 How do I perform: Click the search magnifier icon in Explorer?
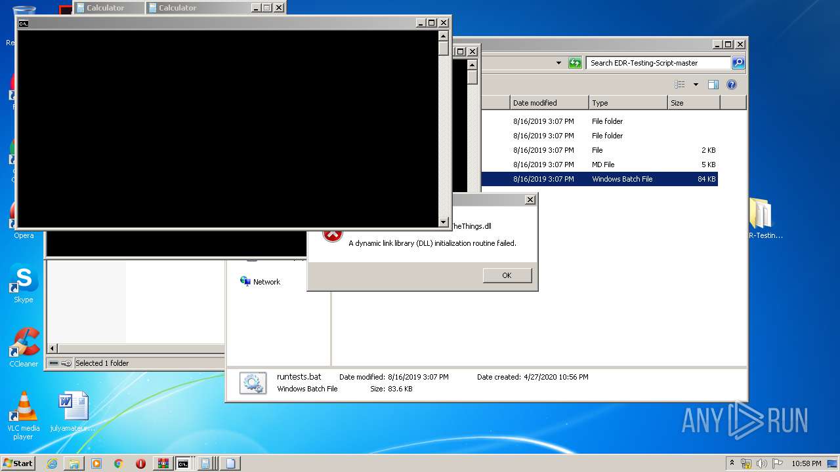[x=738, y=63]
